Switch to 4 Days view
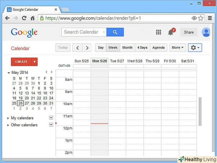The width and height of the screenshot is (217, 163). [x=142, y=48]
